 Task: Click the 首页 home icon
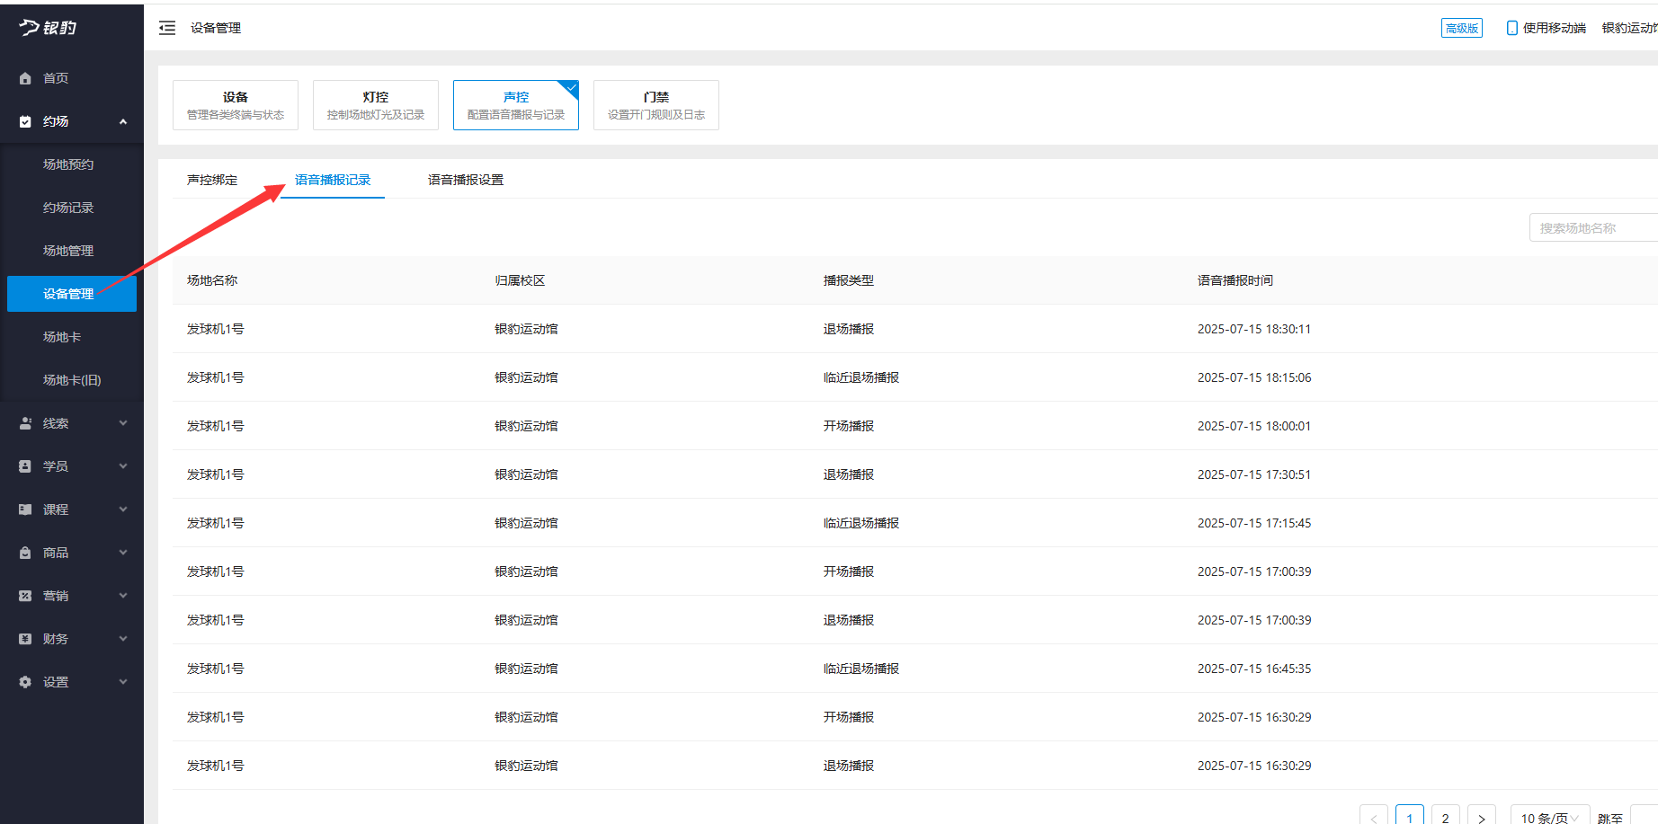coord(25,78)
